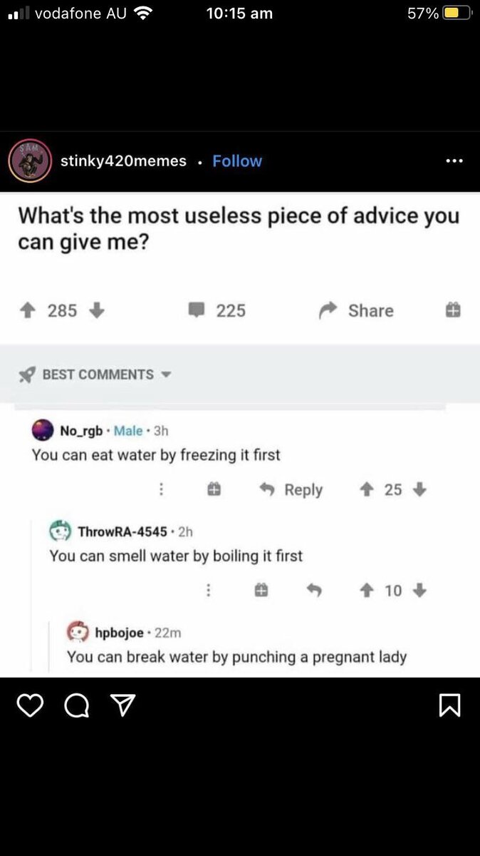
Task: Give an award to the main post
Action: click(x=454, y=310)
